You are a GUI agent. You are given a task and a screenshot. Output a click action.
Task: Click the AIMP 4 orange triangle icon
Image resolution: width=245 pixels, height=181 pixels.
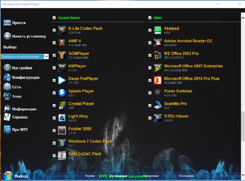coord(62,42)
